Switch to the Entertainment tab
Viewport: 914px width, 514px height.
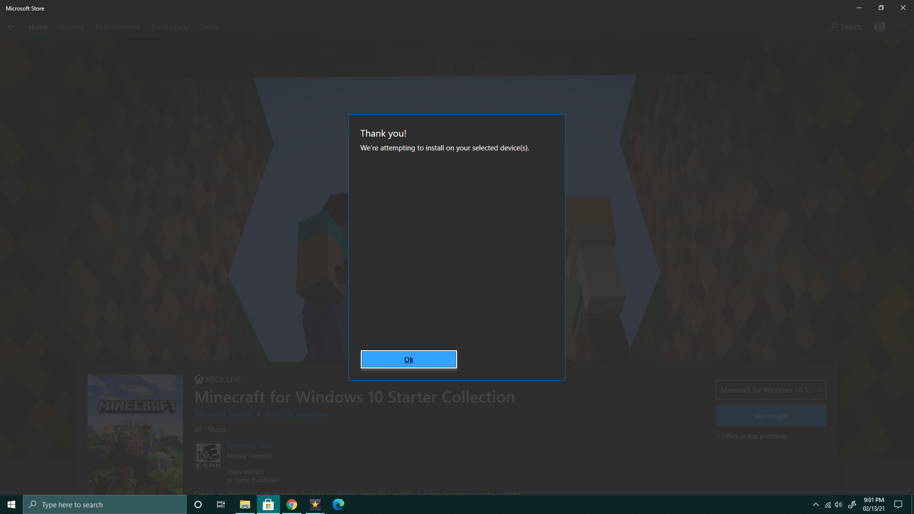click(x=118, y=27)
